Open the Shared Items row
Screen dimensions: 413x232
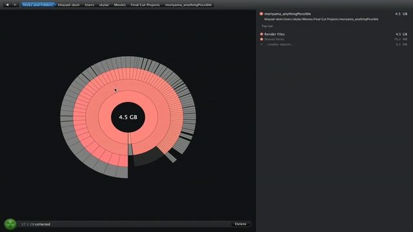click(334, 39)
